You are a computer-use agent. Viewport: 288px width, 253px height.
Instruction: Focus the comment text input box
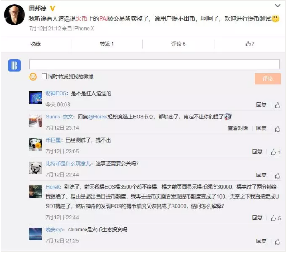click(x=154, y=64)
